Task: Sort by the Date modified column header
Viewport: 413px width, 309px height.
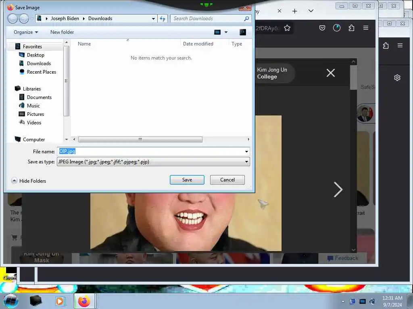Action: click(x=198, y=44)
